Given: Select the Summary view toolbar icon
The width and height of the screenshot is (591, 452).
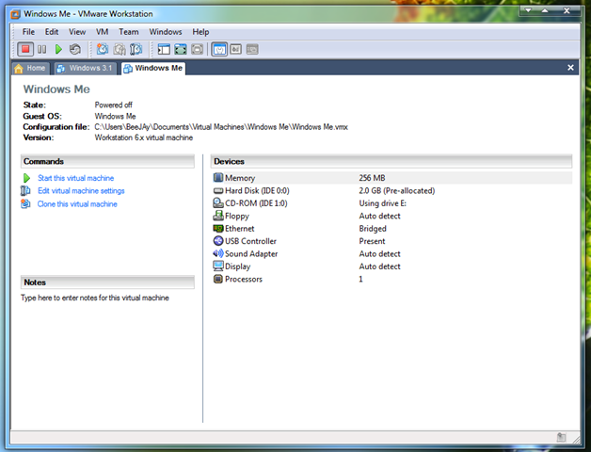Looking at the screenshot, I should [219, 49].
